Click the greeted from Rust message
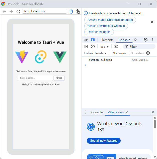Image resolution: width=157 pixels, height=159 pixels. (41, 84)
